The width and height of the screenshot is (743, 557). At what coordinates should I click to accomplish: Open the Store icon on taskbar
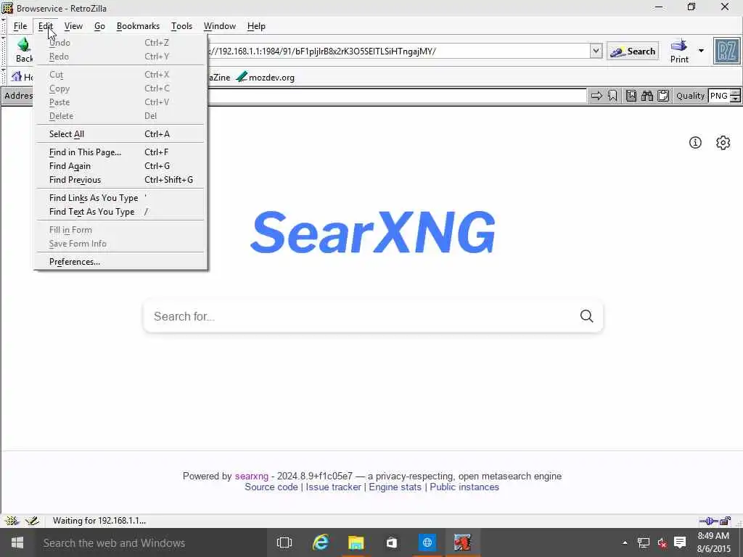click(391, 542)
